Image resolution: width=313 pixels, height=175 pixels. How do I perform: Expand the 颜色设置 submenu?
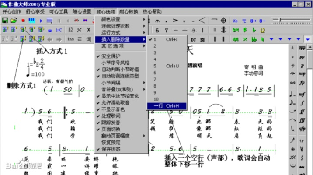121,19
